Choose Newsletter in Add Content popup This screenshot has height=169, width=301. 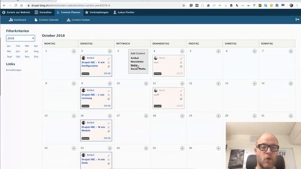coord(137,61)
